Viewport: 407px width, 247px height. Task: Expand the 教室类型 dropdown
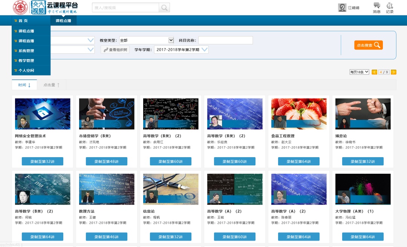point(171,40)
